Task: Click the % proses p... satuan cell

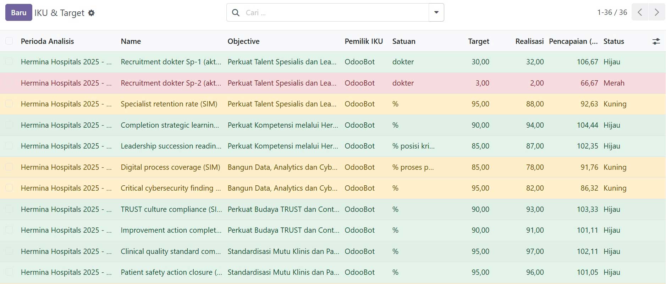Action: click(x=413, y=167)
